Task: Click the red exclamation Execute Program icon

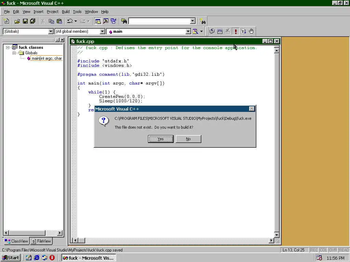Action: tap(235, 31)
